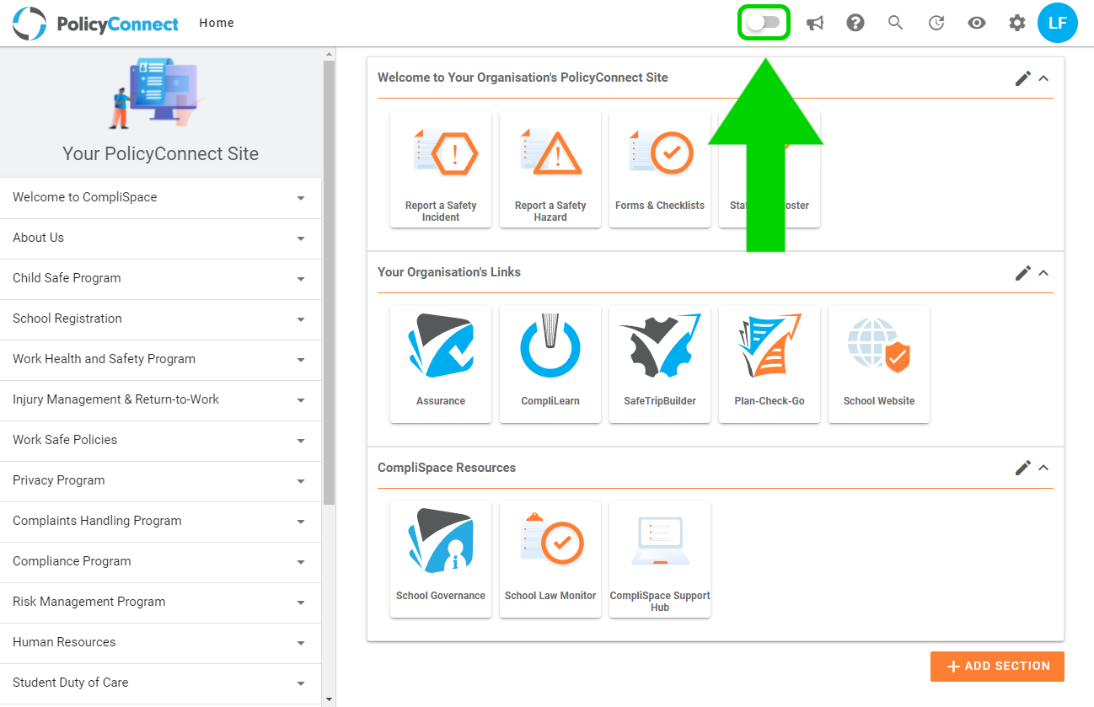The height and width of the screenshot is (707, 1094).
Task: Expand the Welcome to CompliSpace dropdown arrow
Action: click(x=301, y=198)
